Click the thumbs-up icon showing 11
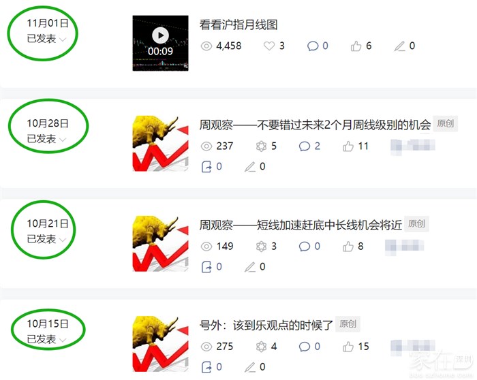Viewport: 477px width, 380px height. tap(348, 146)
